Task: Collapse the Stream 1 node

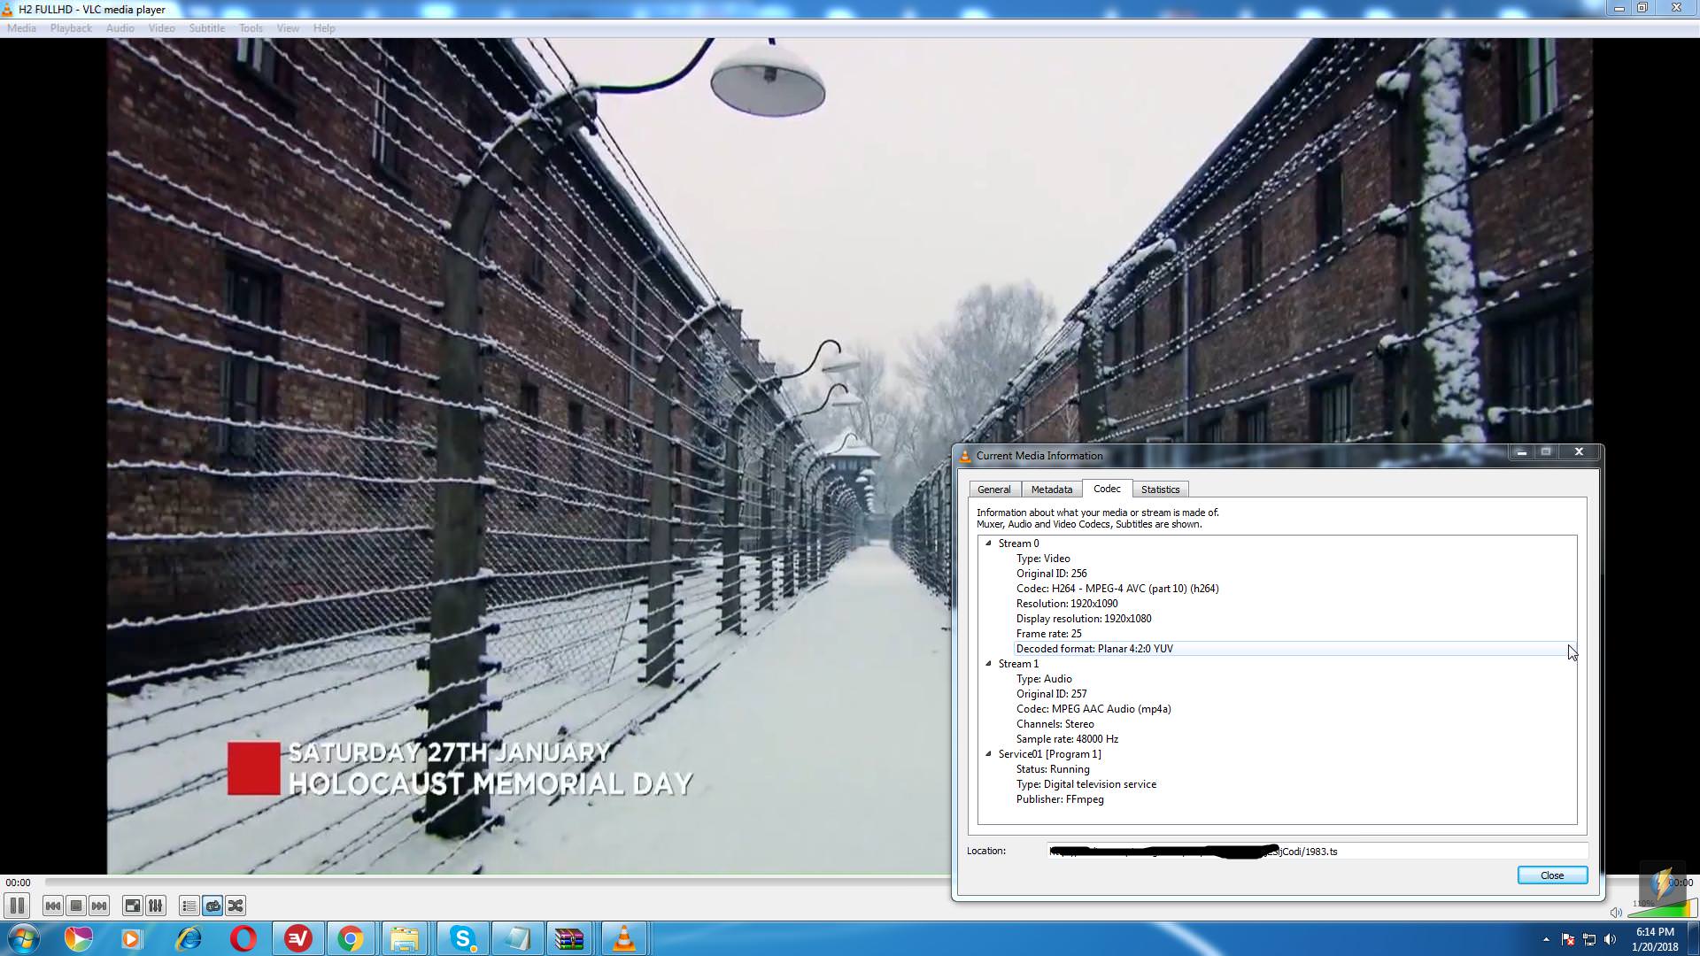Action: pyautogui.click(x=988, y=664)
